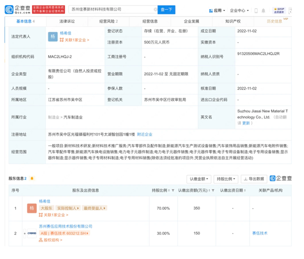
Task: Clear the search box with the x icon
Action: [x=156, y=9]
